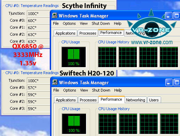Click Core #1 62C° value field
The height and width of the screenshot is (136, 180).
(x=38, y=27)
